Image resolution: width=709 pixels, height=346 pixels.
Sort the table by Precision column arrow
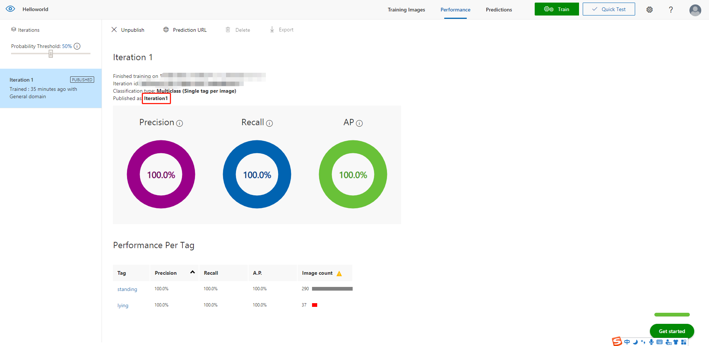point(192,272)
